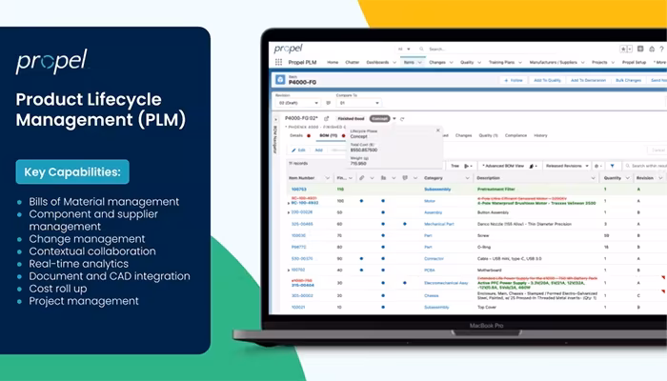The width and height of the screenshot is (667, 381).
Task: Open the Dashboards nav tab
Action: point(377,62)
